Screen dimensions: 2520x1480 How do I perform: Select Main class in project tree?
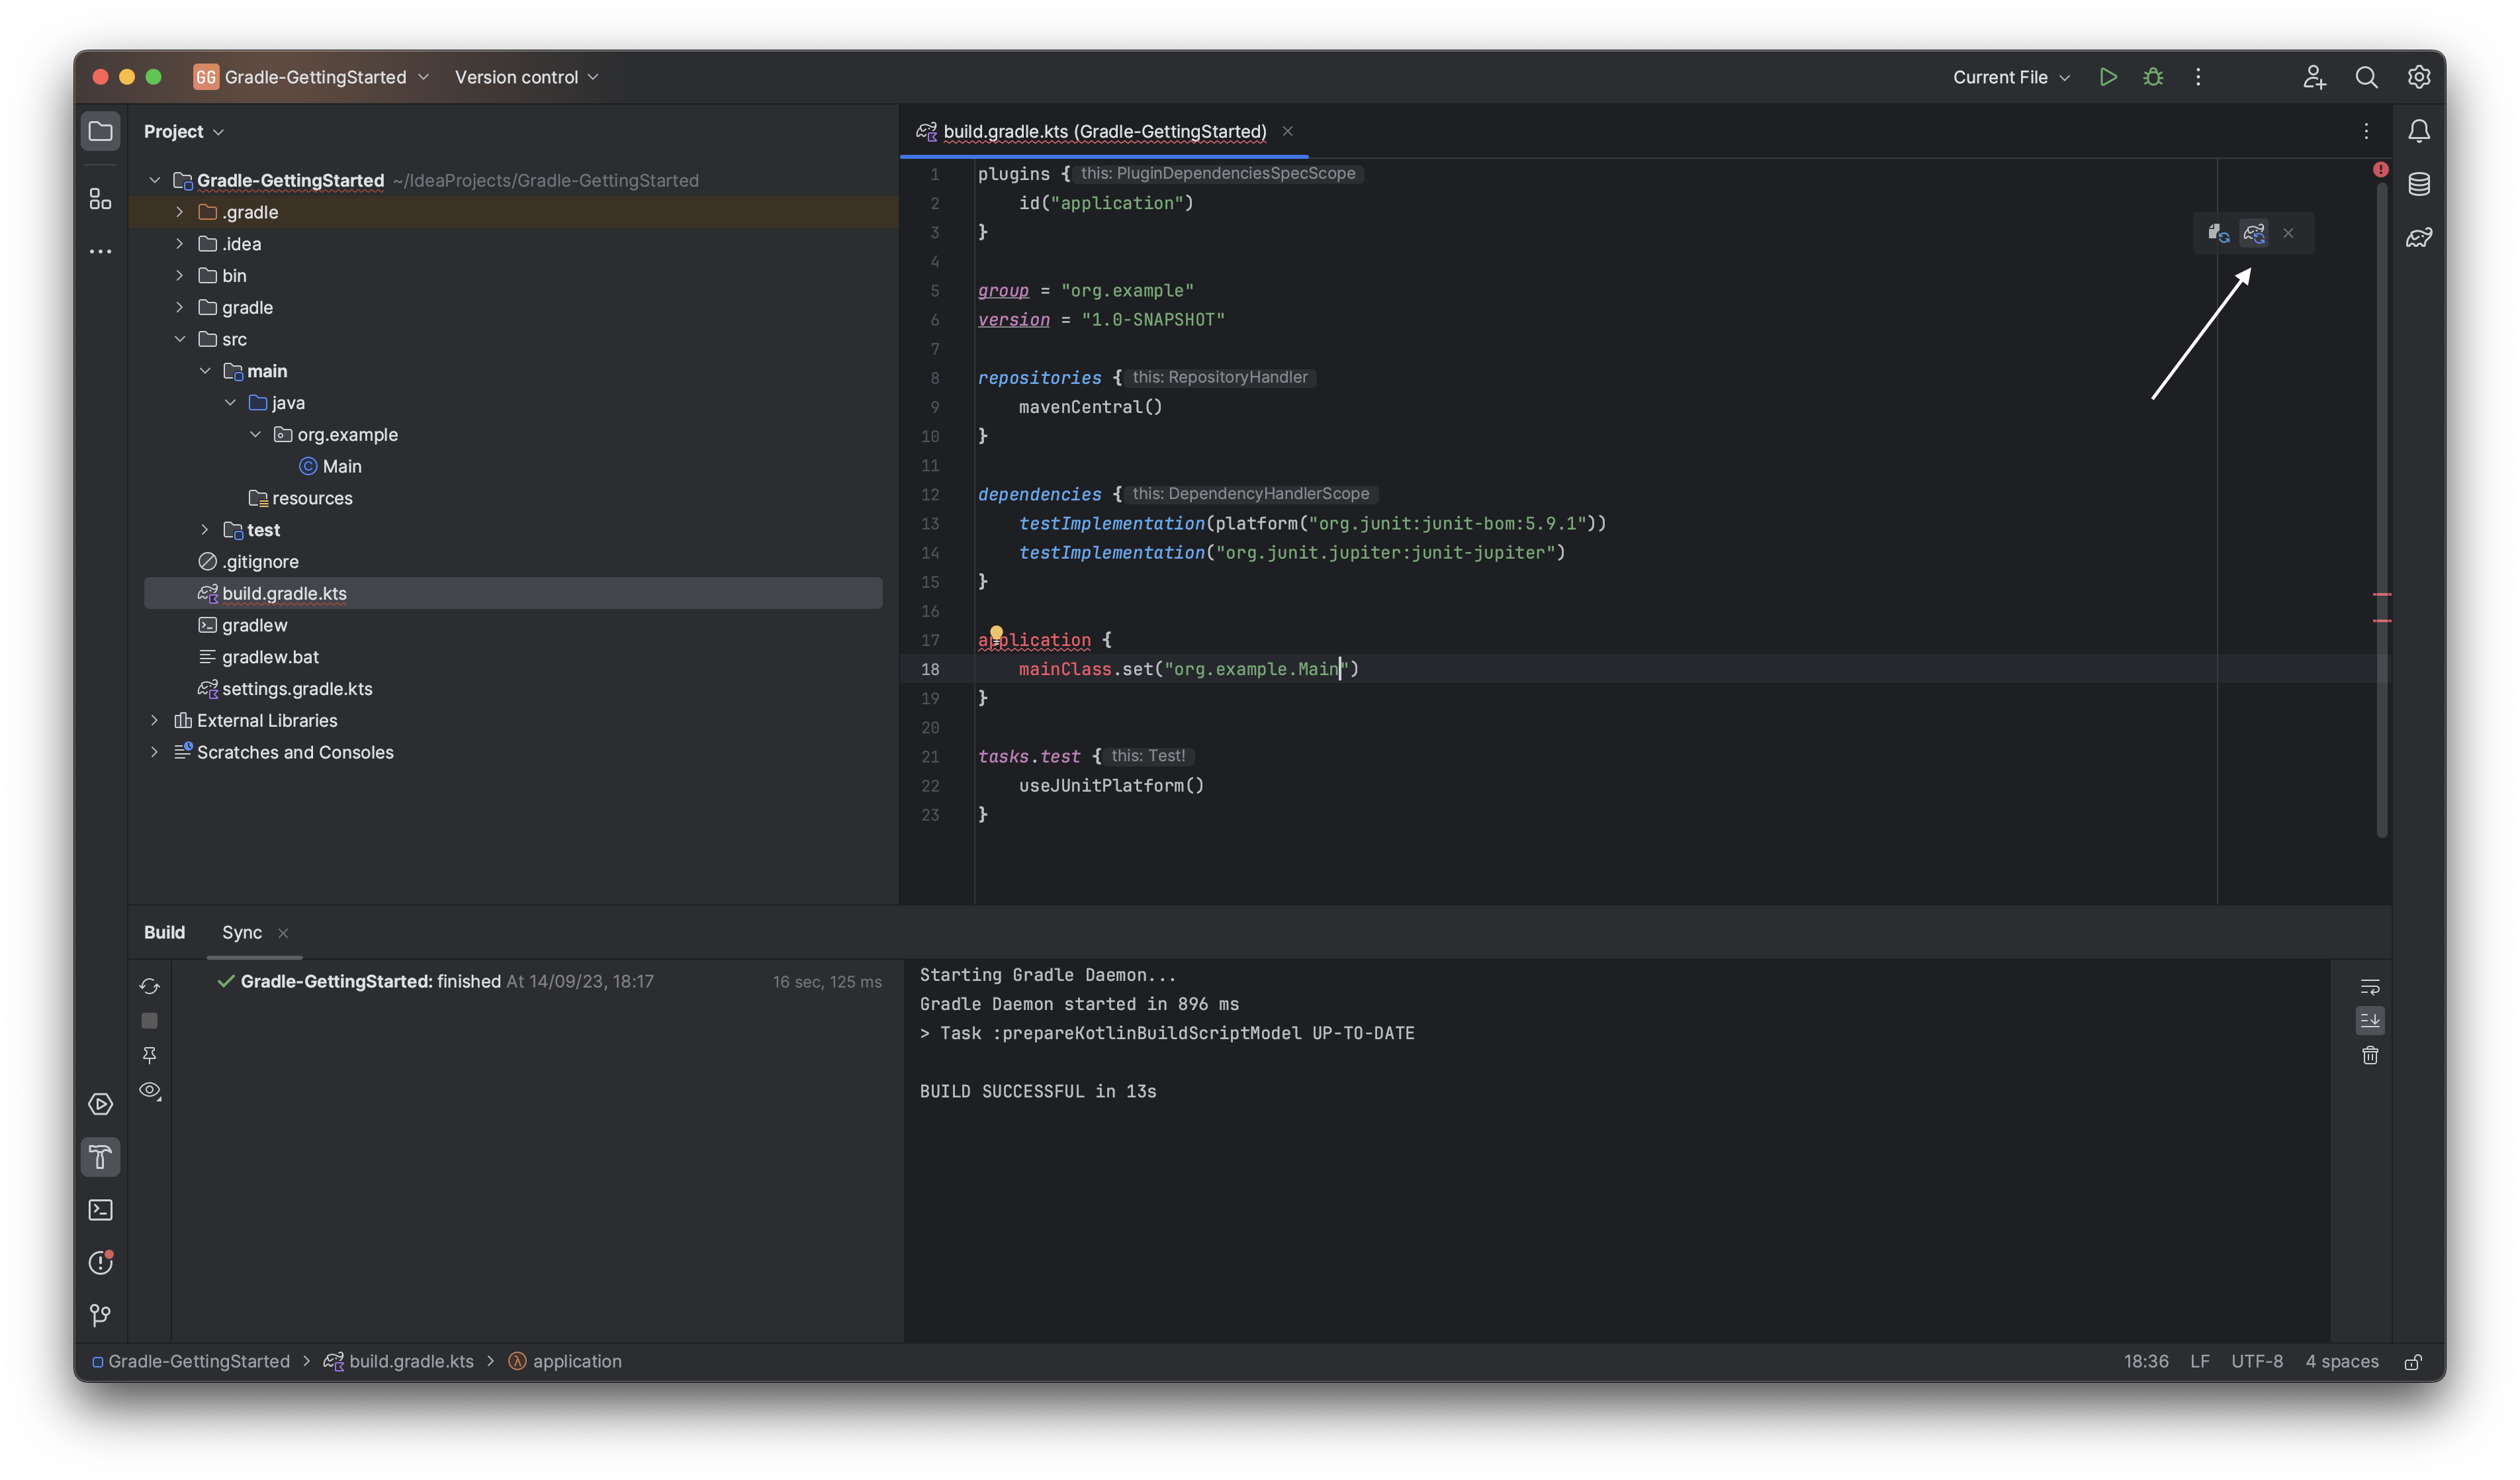(330, 466)
